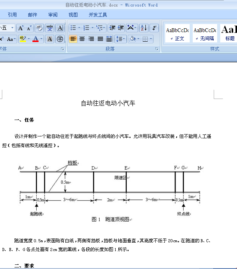Open Paragraph dialog launcher
The width and height of the screenshot is (237, 269).
156,49
